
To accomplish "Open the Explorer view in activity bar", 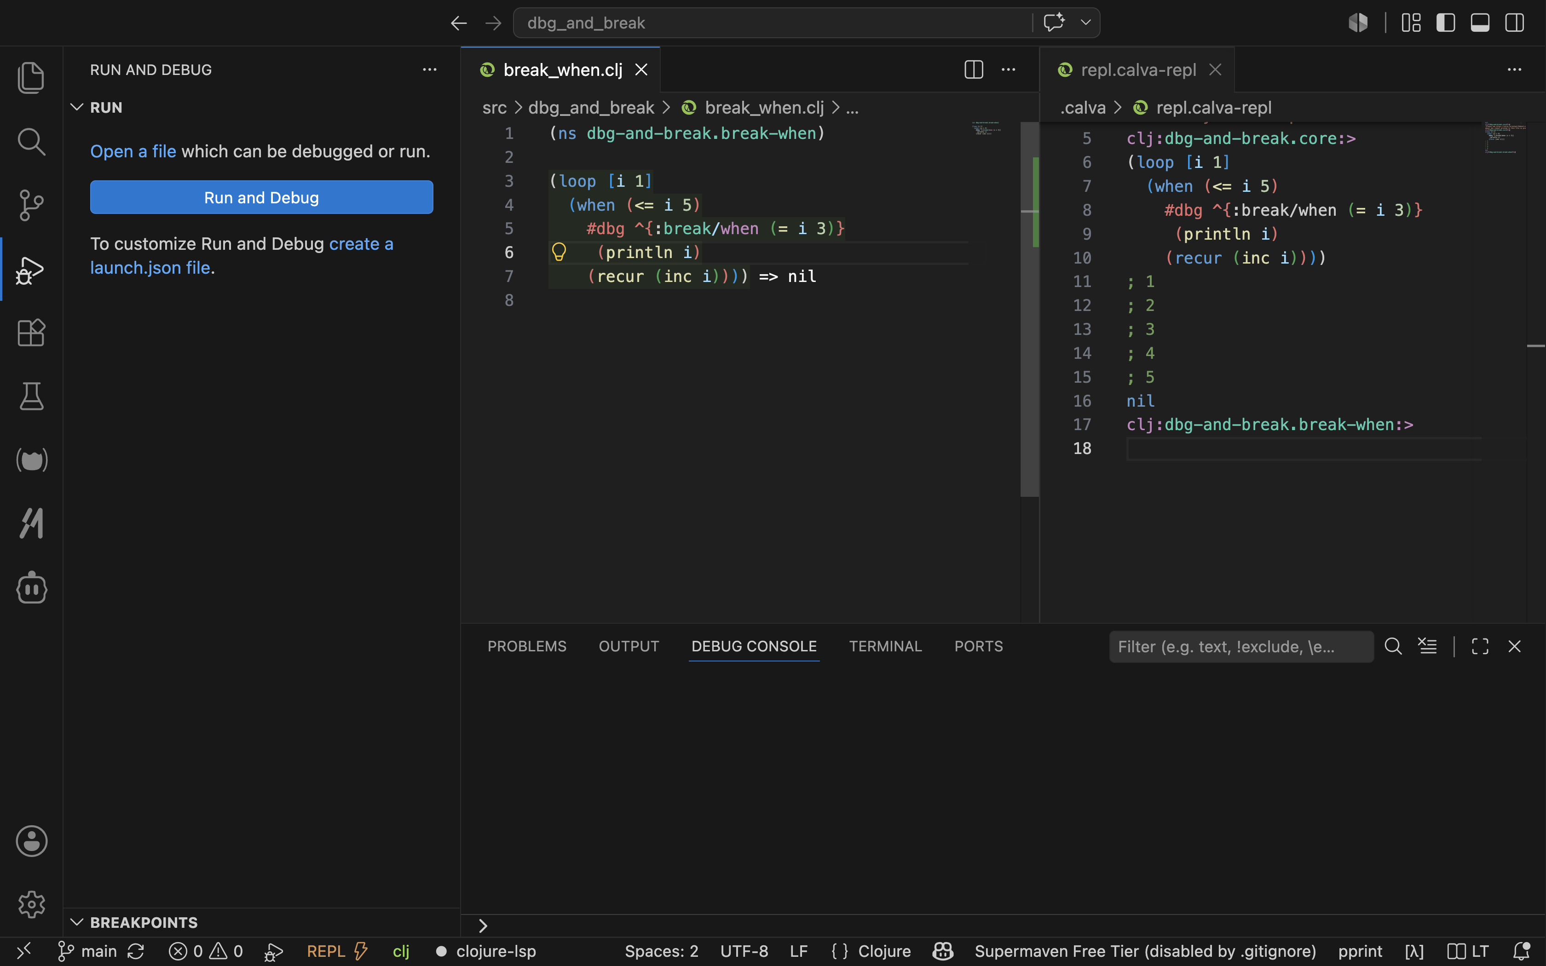I will [31, 77].
